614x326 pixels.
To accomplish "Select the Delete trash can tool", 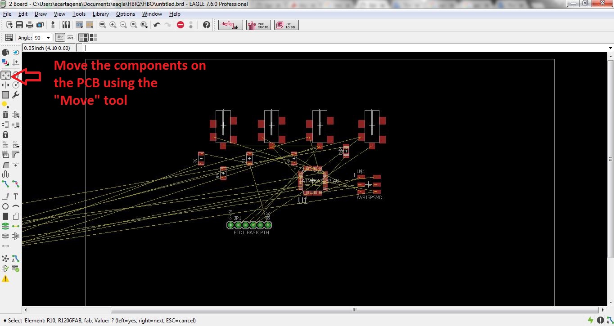I will point(5,115).
